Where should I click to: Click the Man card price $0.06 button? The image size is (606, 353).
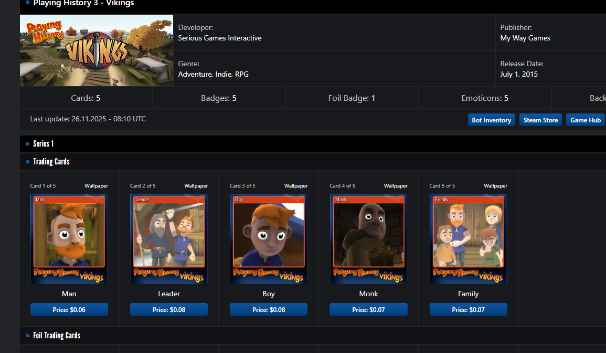point(69,309)
